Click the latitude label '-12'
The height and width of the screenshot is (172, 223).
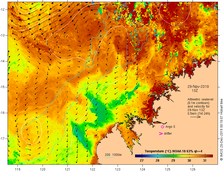[x=3, y=10]
